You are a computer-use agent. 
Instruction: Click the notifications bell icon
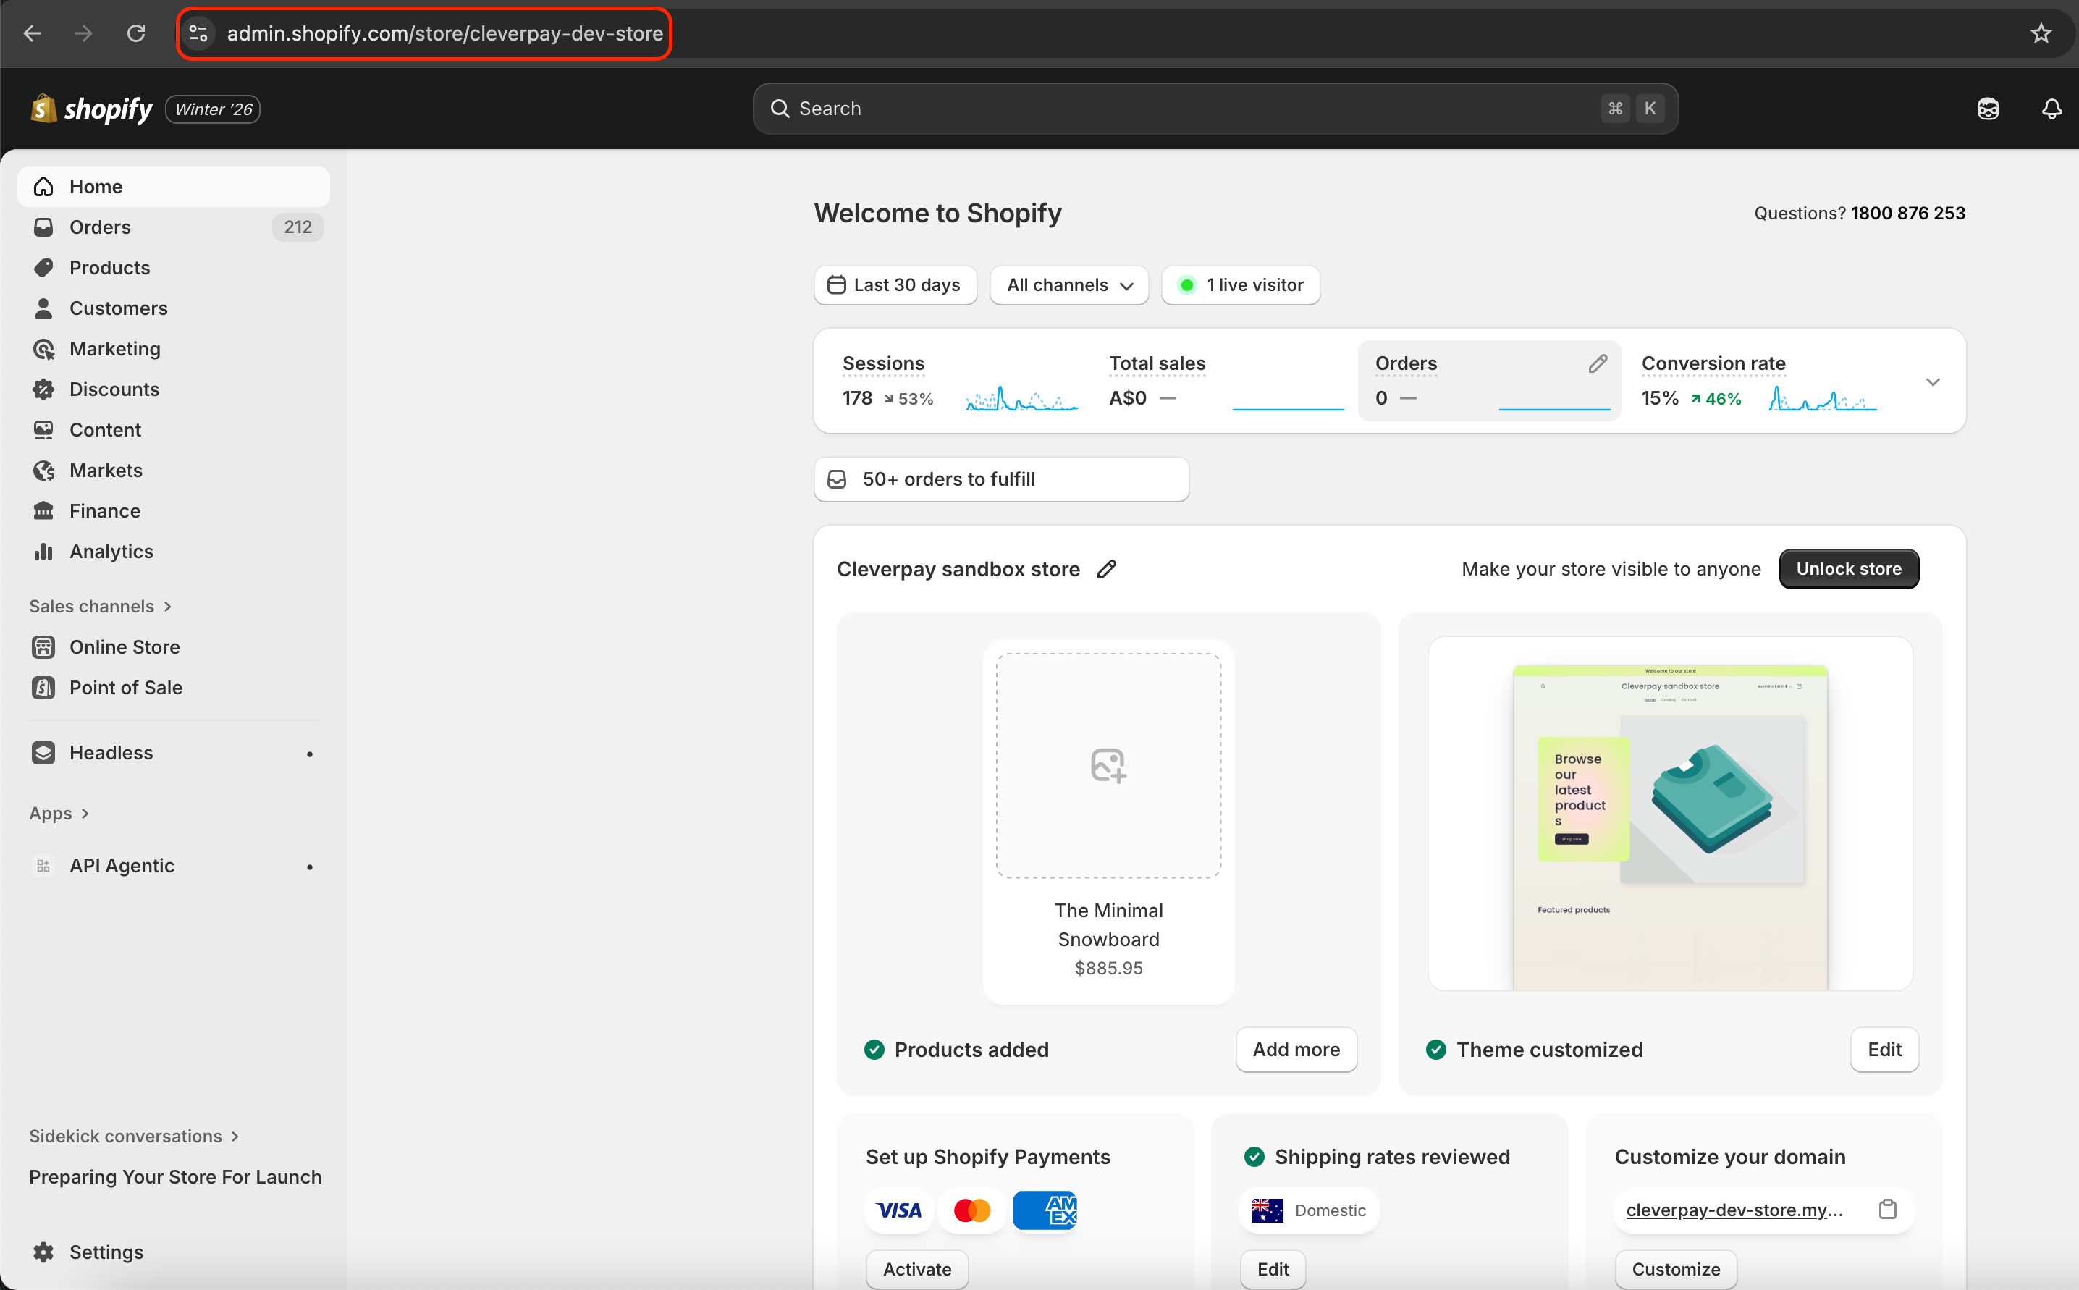coord(2051,109)
